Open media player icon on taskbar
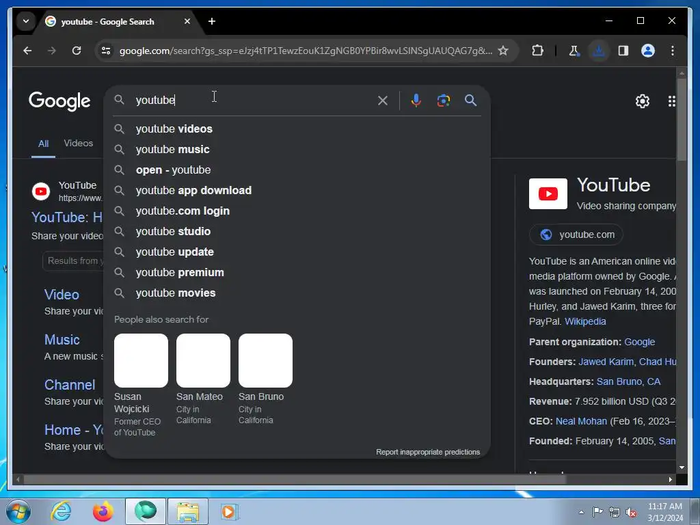The height and width of the screenshot is (525, 700). click(x=230, y=511)
